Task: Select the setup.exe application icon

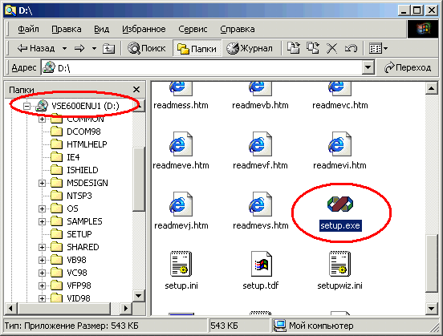Action: tap(340, 204)
